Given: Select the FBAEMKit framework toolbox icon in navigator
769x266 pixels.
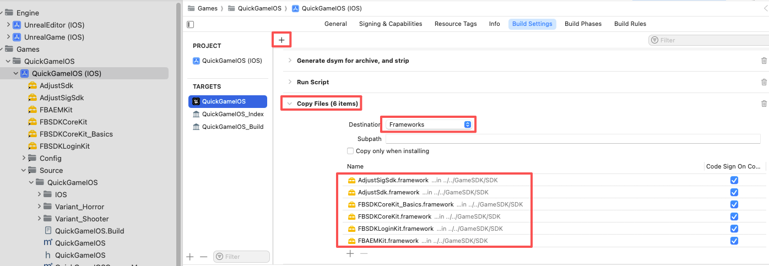Looking at the screenshot, I should 33,110.
